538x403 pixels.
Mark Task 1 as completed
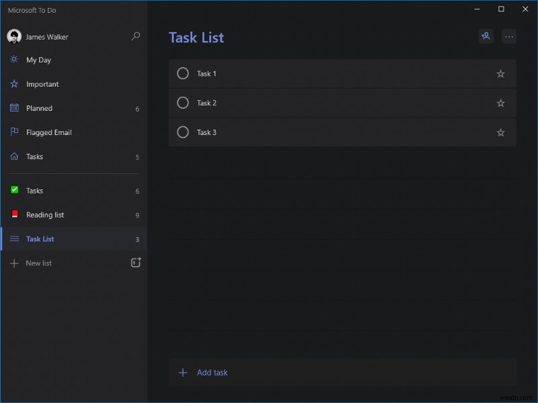click(183, 74)
